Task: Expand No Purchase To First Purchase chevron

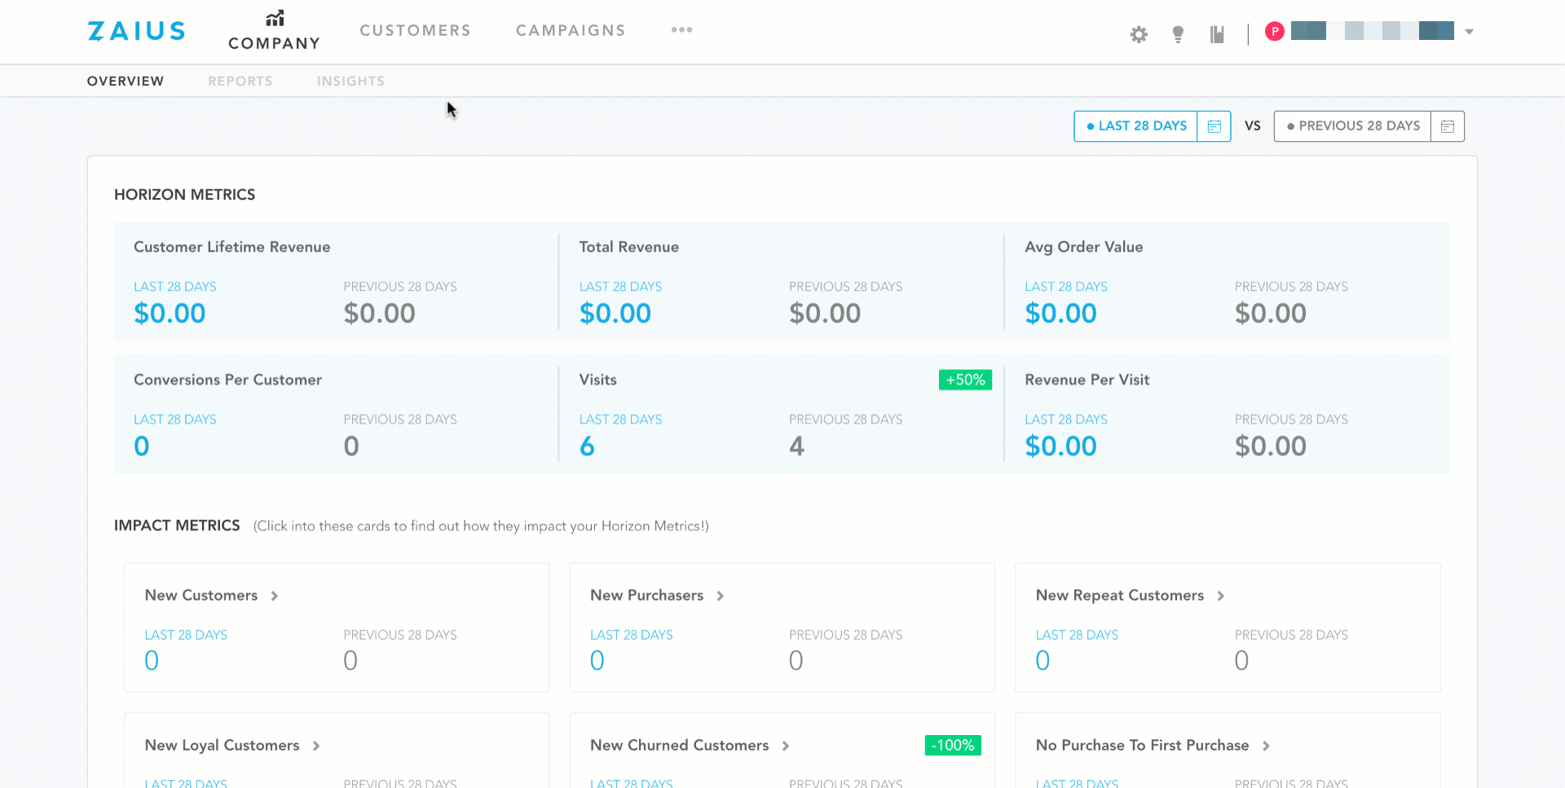Action: [x=1266, y=746]
